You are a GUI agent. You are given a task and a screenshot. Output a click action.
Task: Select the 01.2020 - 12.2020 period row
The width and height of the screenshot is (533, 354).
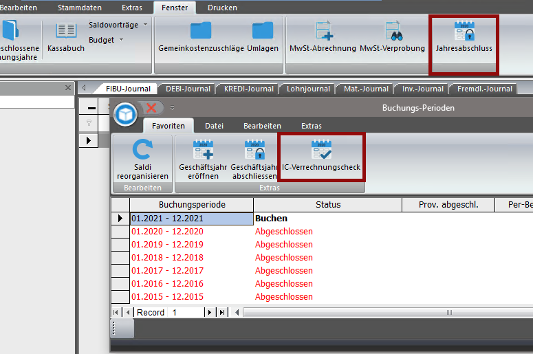pos(191,232)
